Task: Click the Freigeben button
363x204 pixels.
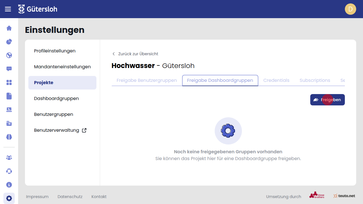Action: point(327,100)
